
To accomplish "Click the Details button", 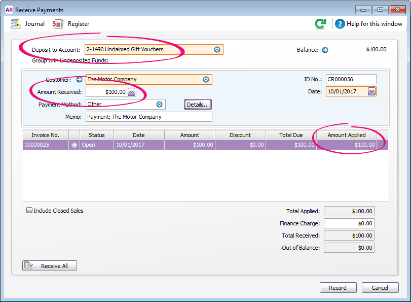I will pyautogui.click(x=197, y=104).
